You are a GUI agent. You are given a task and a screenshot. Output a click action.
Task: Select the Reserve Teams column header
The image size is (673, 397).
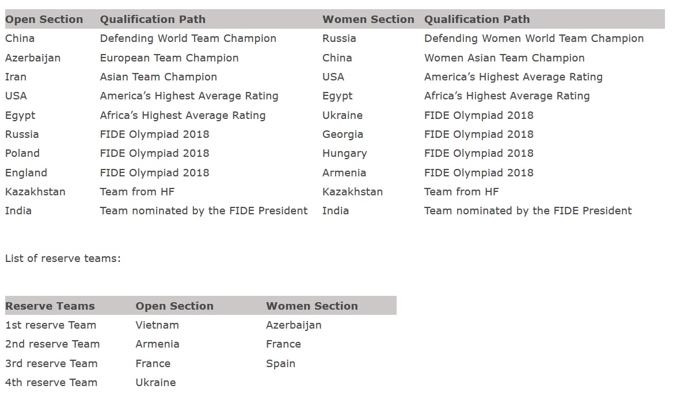pyautogui.click(x=50, y=306)
